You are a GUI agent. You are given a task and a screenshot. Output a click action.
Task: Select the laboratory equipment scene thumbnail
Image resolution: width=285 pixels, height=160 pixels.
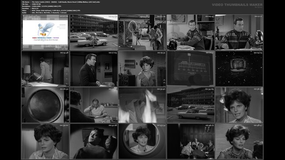pos(142,32)
